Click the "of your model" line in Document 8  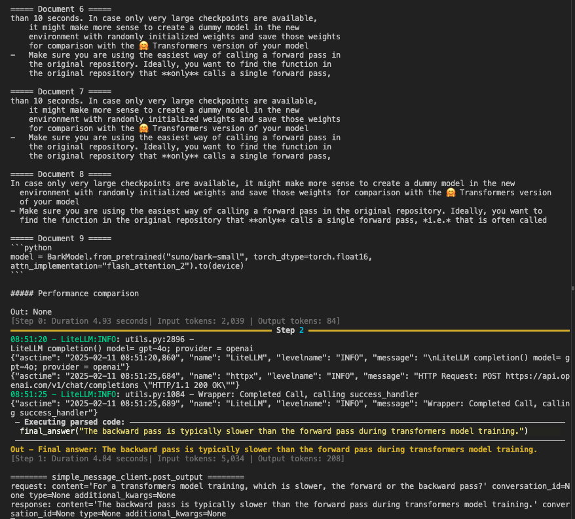[50, 202]
